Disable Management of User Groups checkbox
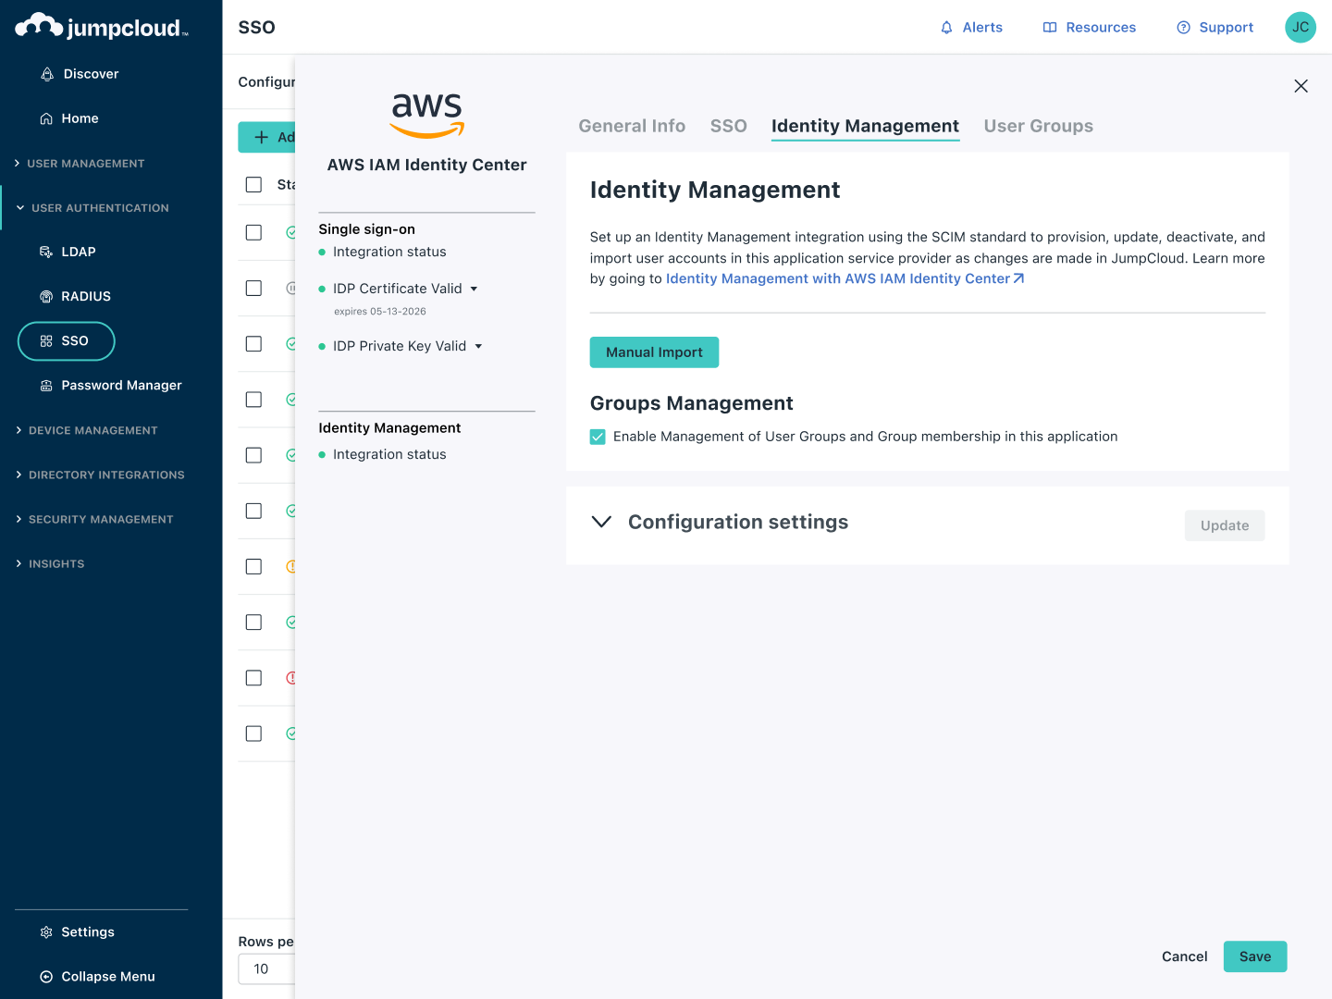 [x=598, y=436]
